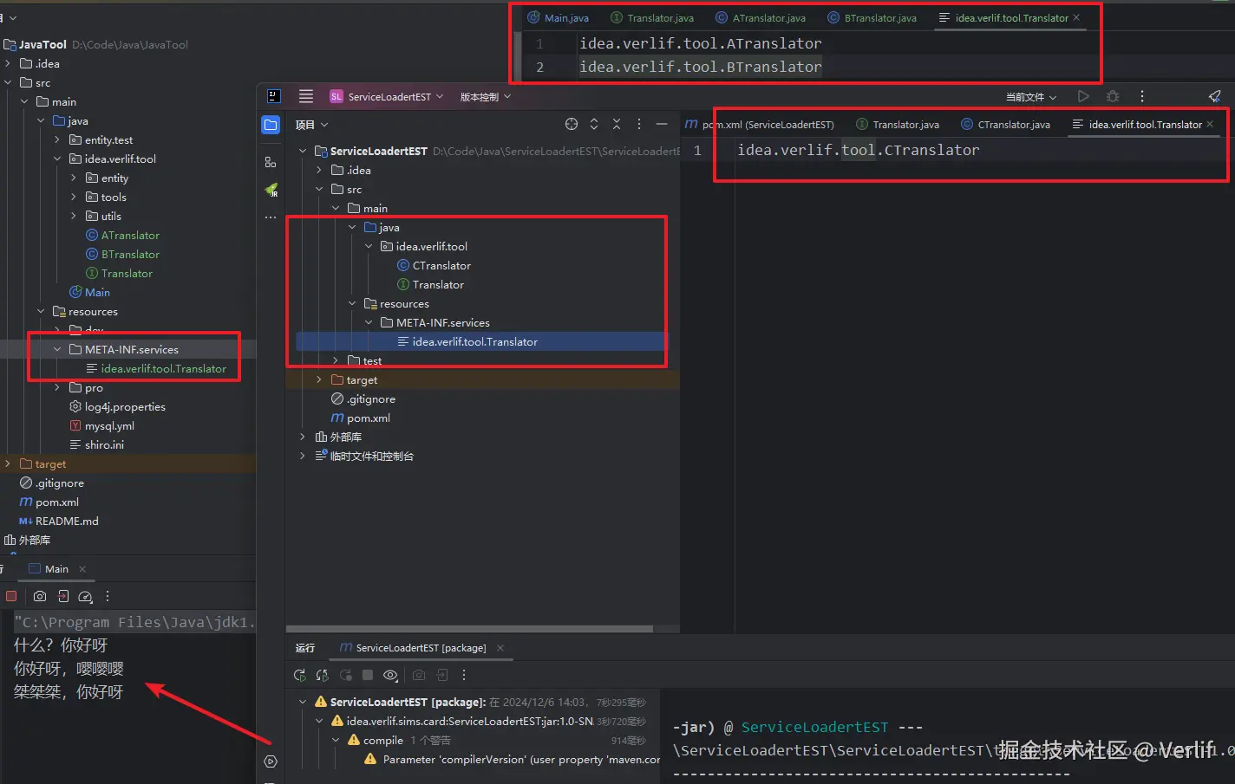This screenshot has width=1235, height=784.
Task: Switch to pom.xml (ServiceLoadertEST) tab
Action: [x=760, y=124]
